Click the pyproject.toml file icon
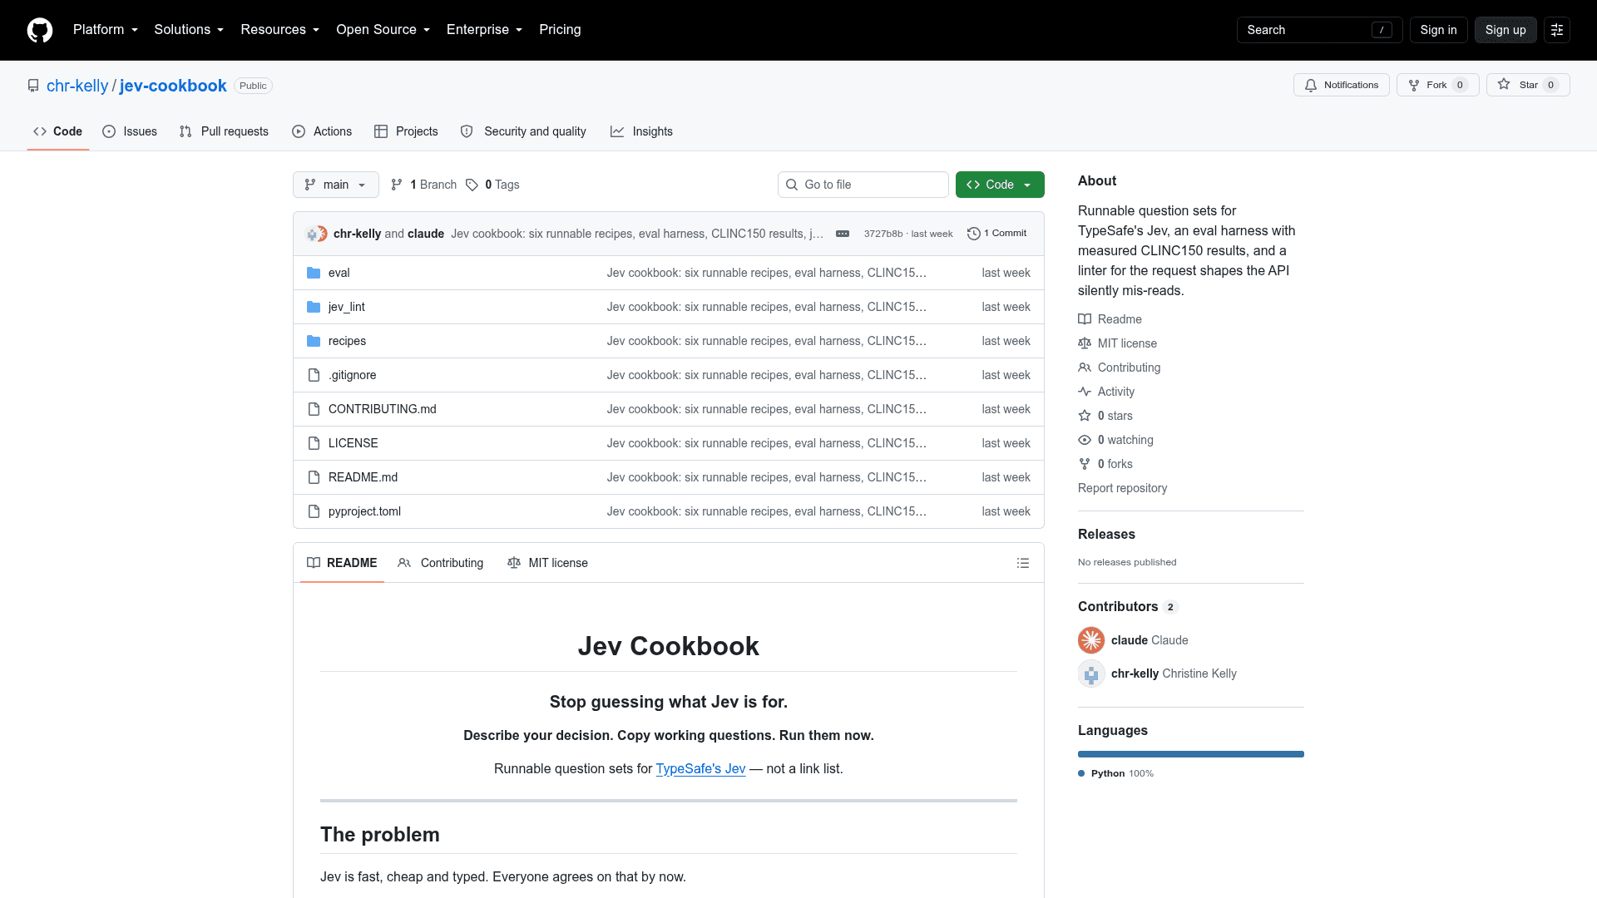The image size is (1597, 898). click(314, 511)
